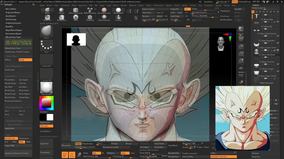Select the Paint brush
This screenshot has width=284, height=159.
coord(75,18)
